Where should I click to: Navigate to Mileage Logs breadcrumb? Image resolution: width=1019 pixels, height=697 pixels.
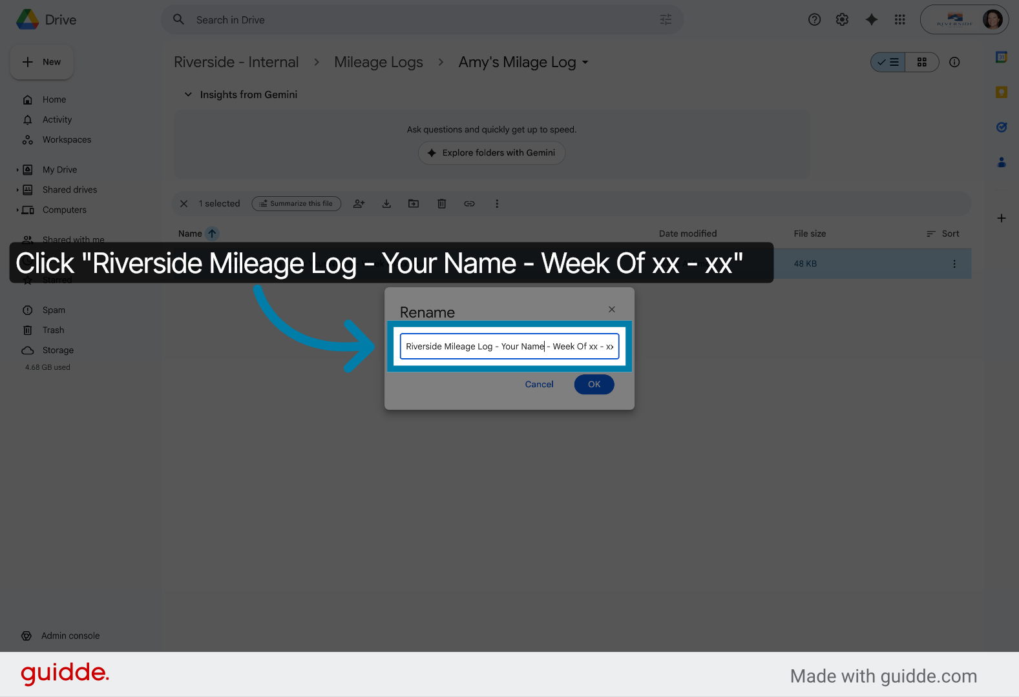[x=379, y=62]
